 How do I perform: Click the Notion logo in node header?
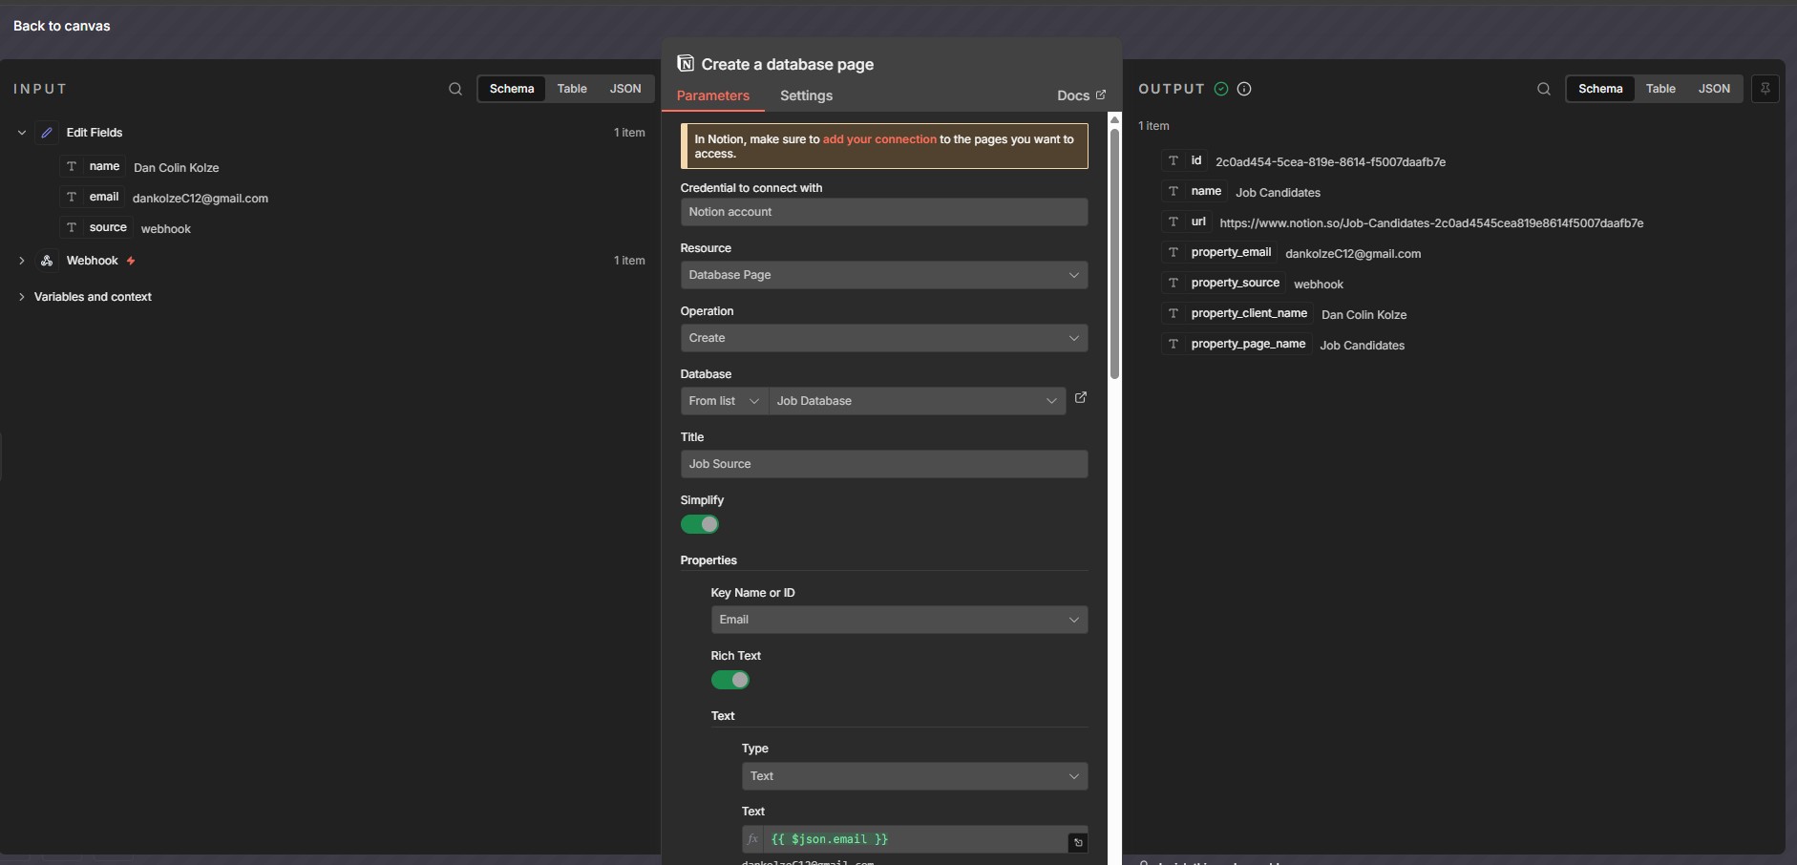click(x=686, y=64)
